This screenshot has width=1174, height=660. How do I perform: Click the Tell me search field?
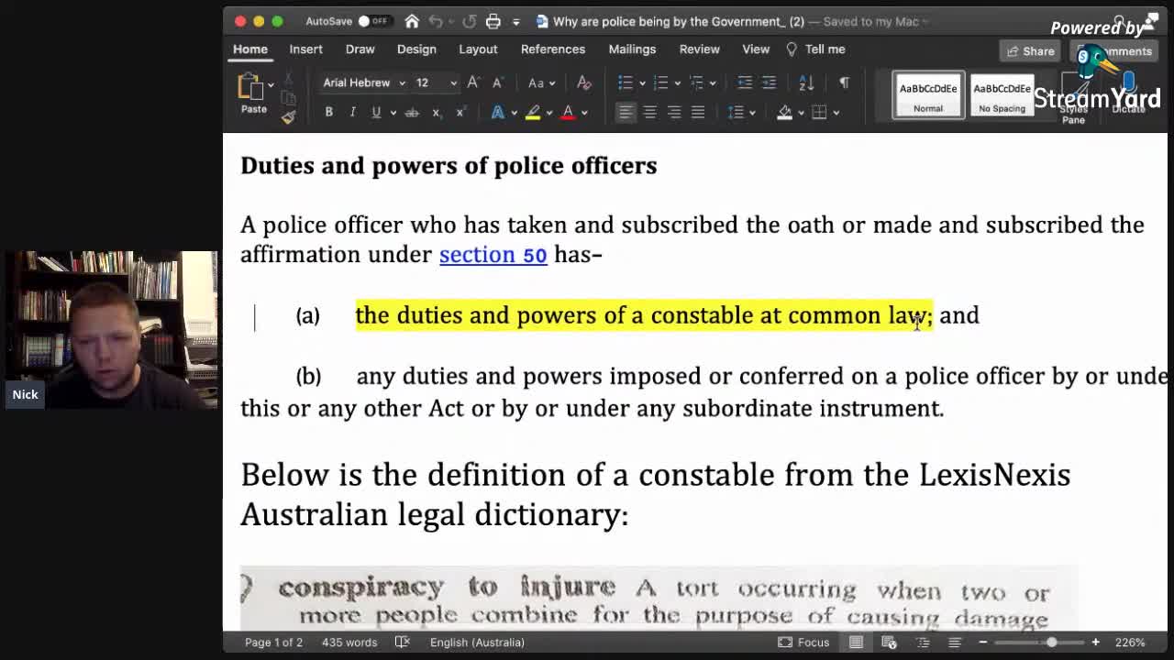click(x=816, y=49)
